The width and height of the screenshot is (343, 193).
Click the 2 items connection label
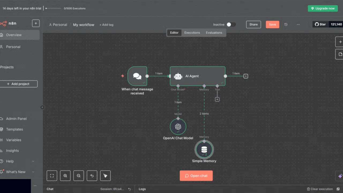pos(204,114)
